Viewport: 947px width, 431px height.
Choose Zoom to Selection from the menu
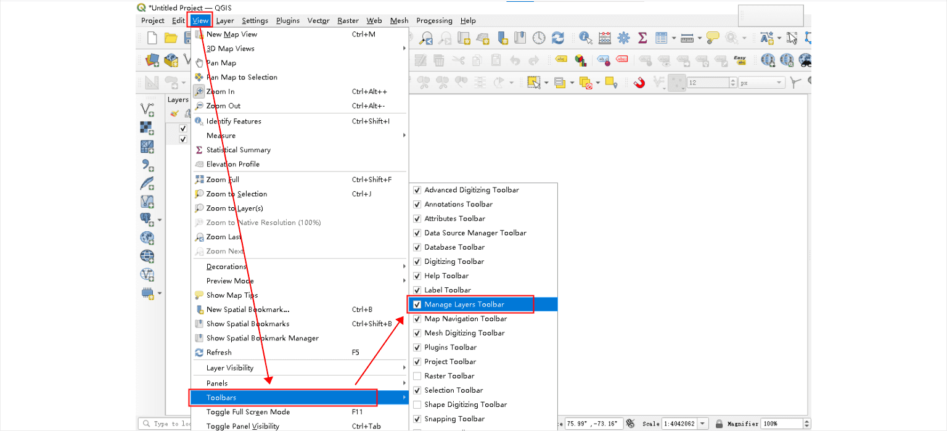click(300, 194)
